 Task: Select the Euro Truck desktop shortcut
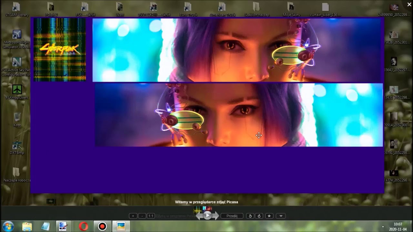click(x=188, y=10)
